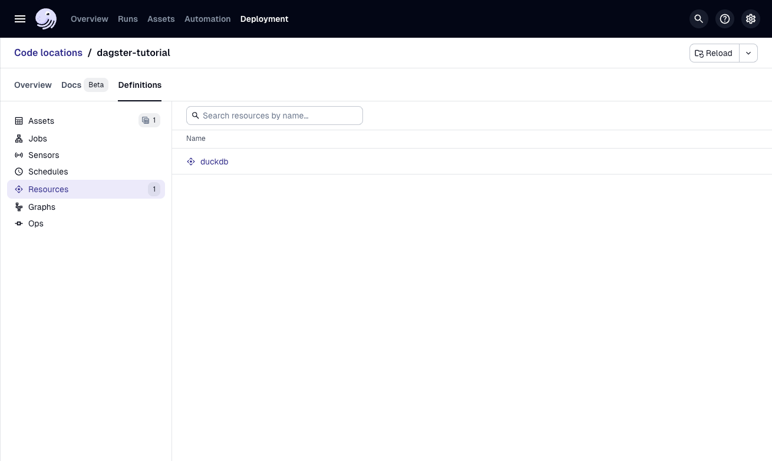Show Schedules in the sidebar
The image size is (772, 461).
coord(48,172)
